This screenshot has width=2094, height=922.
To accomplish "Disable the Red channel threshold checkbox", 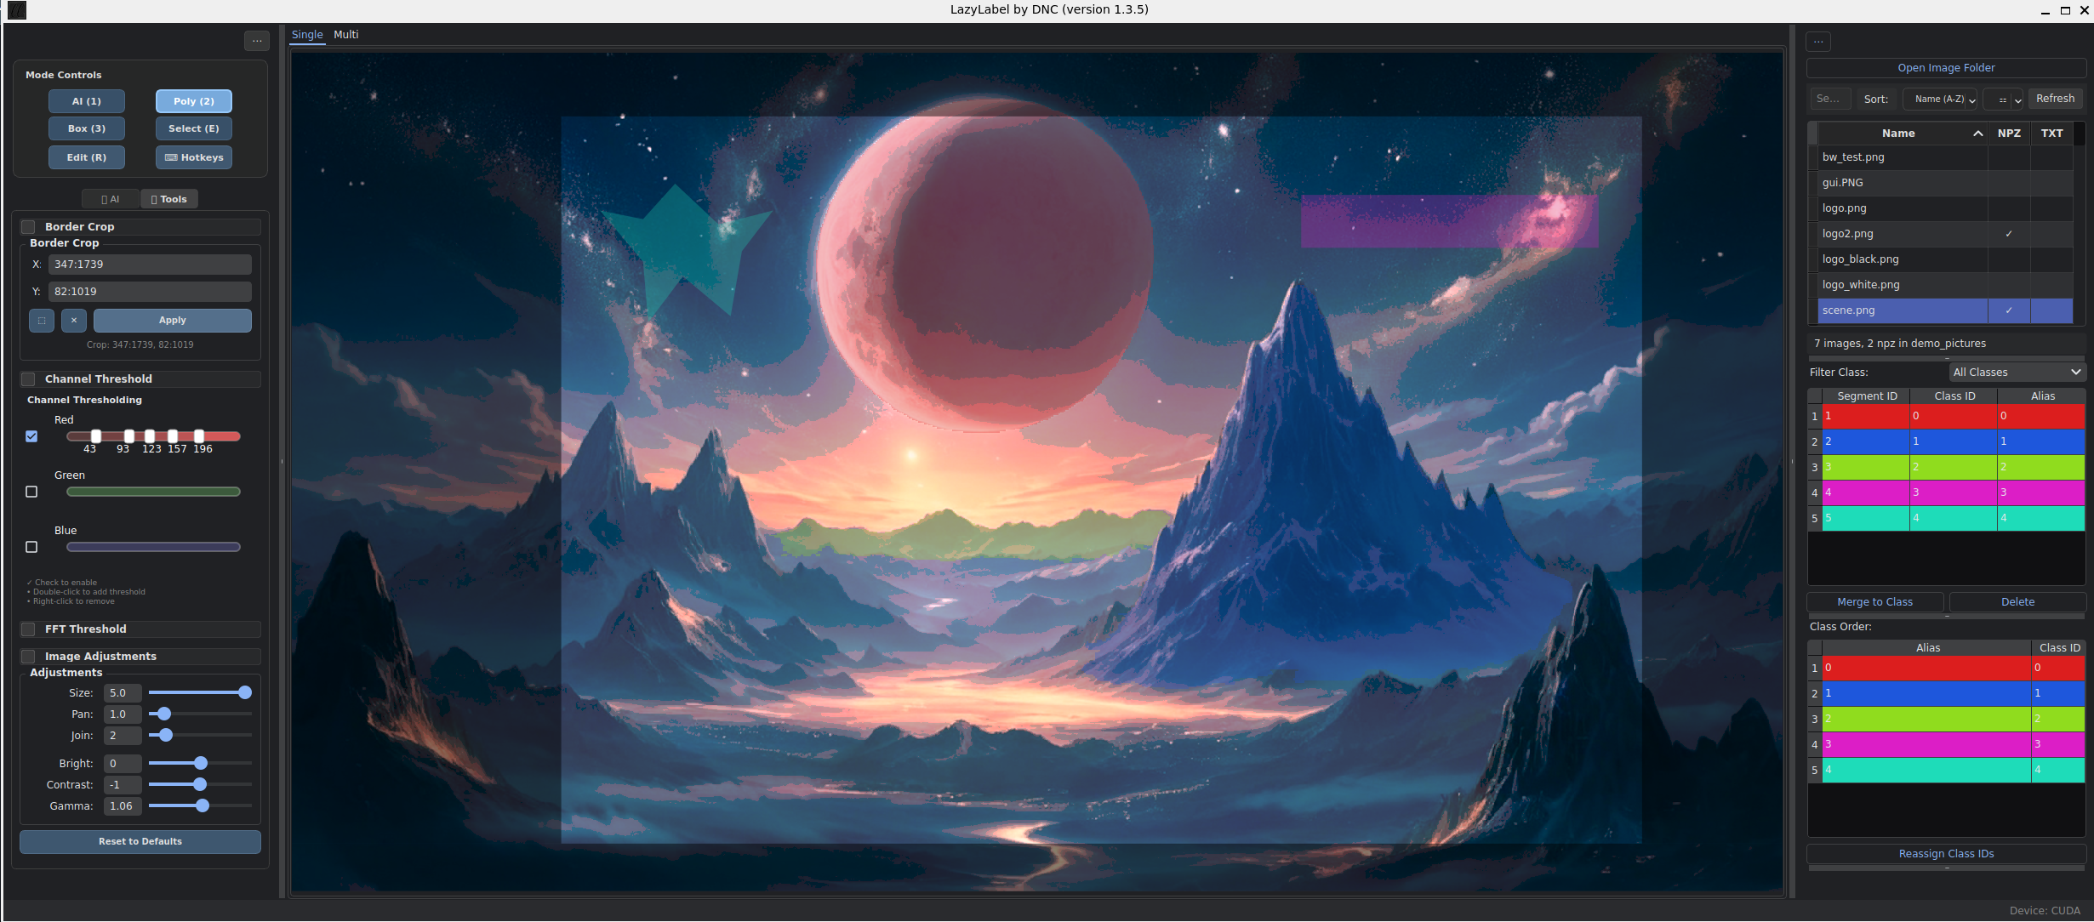I will coord(31,436).
